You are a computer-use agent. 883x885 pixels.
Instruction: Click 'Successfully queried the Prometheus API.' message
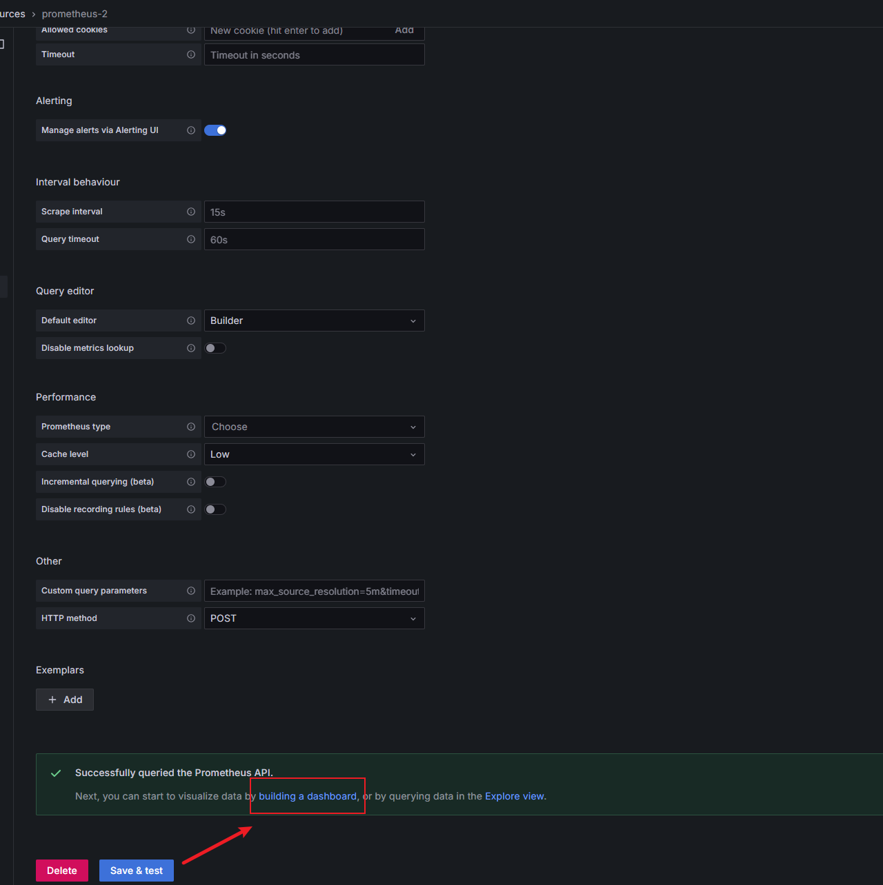174,773
